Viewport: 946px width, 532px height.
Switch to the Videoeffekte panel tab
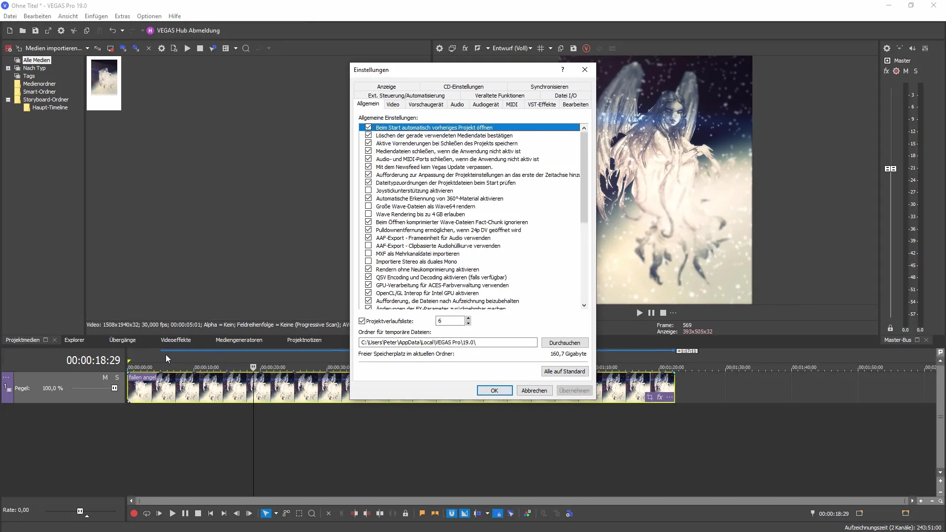[x=175, y=340]
